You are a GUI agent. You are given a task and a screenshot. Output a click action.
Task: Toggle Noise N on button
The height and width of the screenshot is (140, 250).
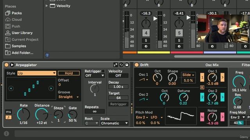(202, 117)
